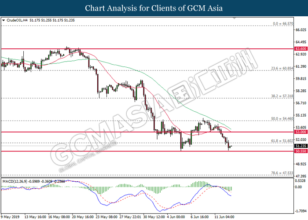Click the 56.710 price scale value
The width and height of the screenshot is (308, 220).
coord(301,103)
